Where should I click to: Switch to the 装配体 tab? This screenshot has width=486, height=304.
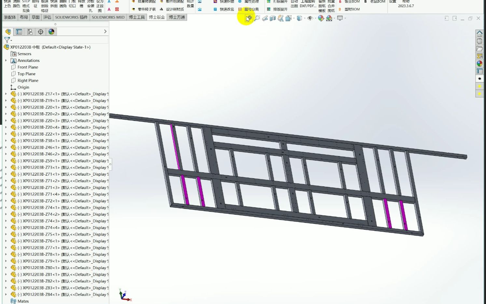tap(9, 17)
